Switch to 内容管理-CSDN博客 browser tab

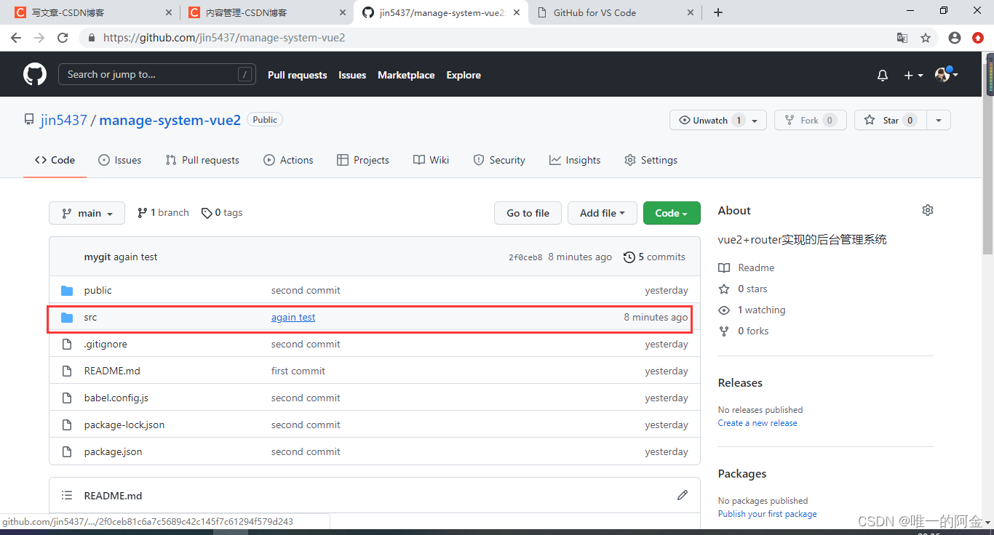[266, 12]
